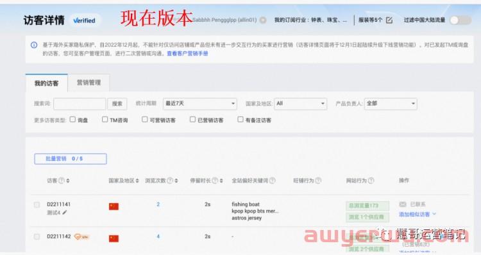The image size is (481, 255).
Task: Open the 查看客户营销手册 link
Action: 187,53
